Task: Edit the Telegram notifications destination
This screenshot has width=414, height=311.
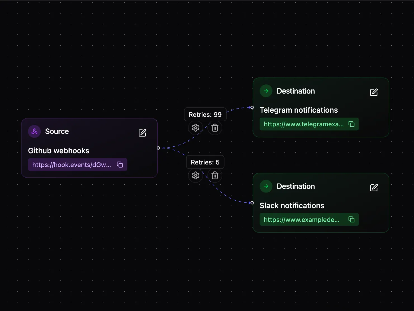Action: tap(374, 92)
